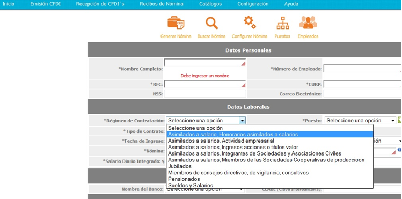
Task: Open the Empleados people icon
Action: tap(308, 23)
